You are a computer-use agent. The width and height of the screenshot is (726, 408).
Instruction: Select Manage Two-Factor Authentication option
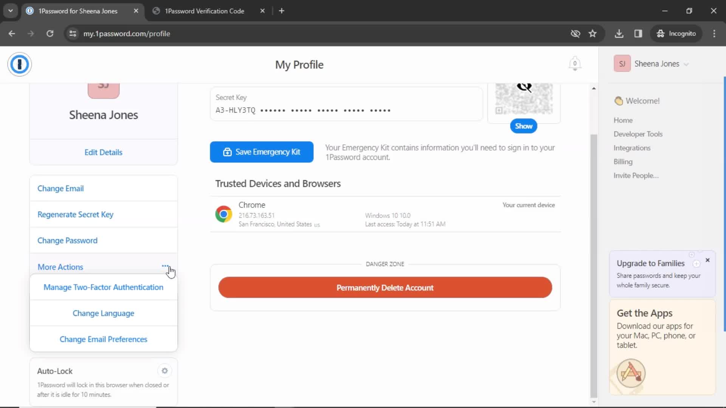[x=103, y=286]
